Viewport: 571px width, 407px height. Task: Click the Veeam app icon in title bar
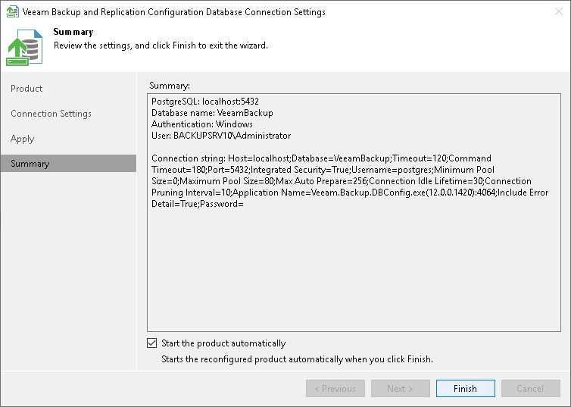12,12
